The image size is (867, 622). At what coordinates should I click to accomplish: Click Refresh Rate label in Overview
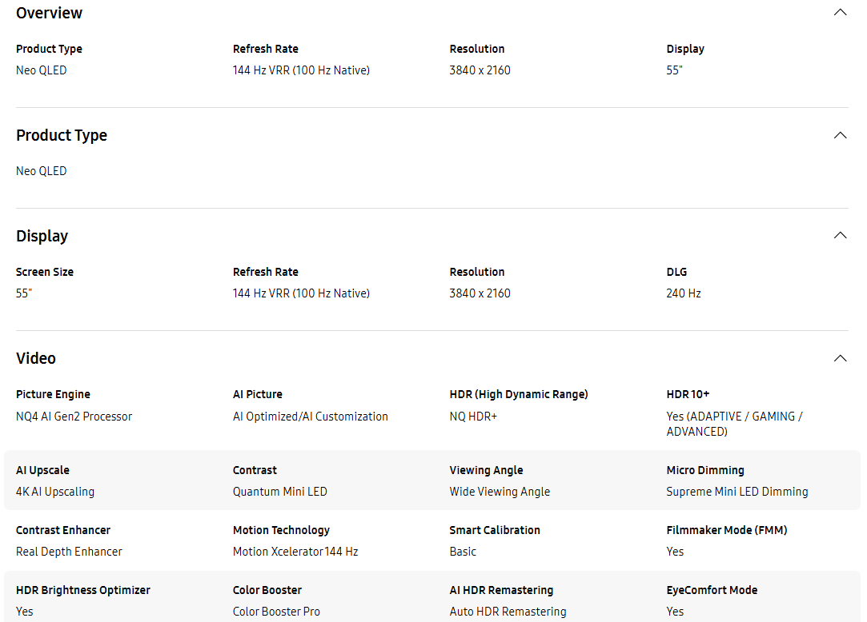pyautogui.click(x=266, y=49)
